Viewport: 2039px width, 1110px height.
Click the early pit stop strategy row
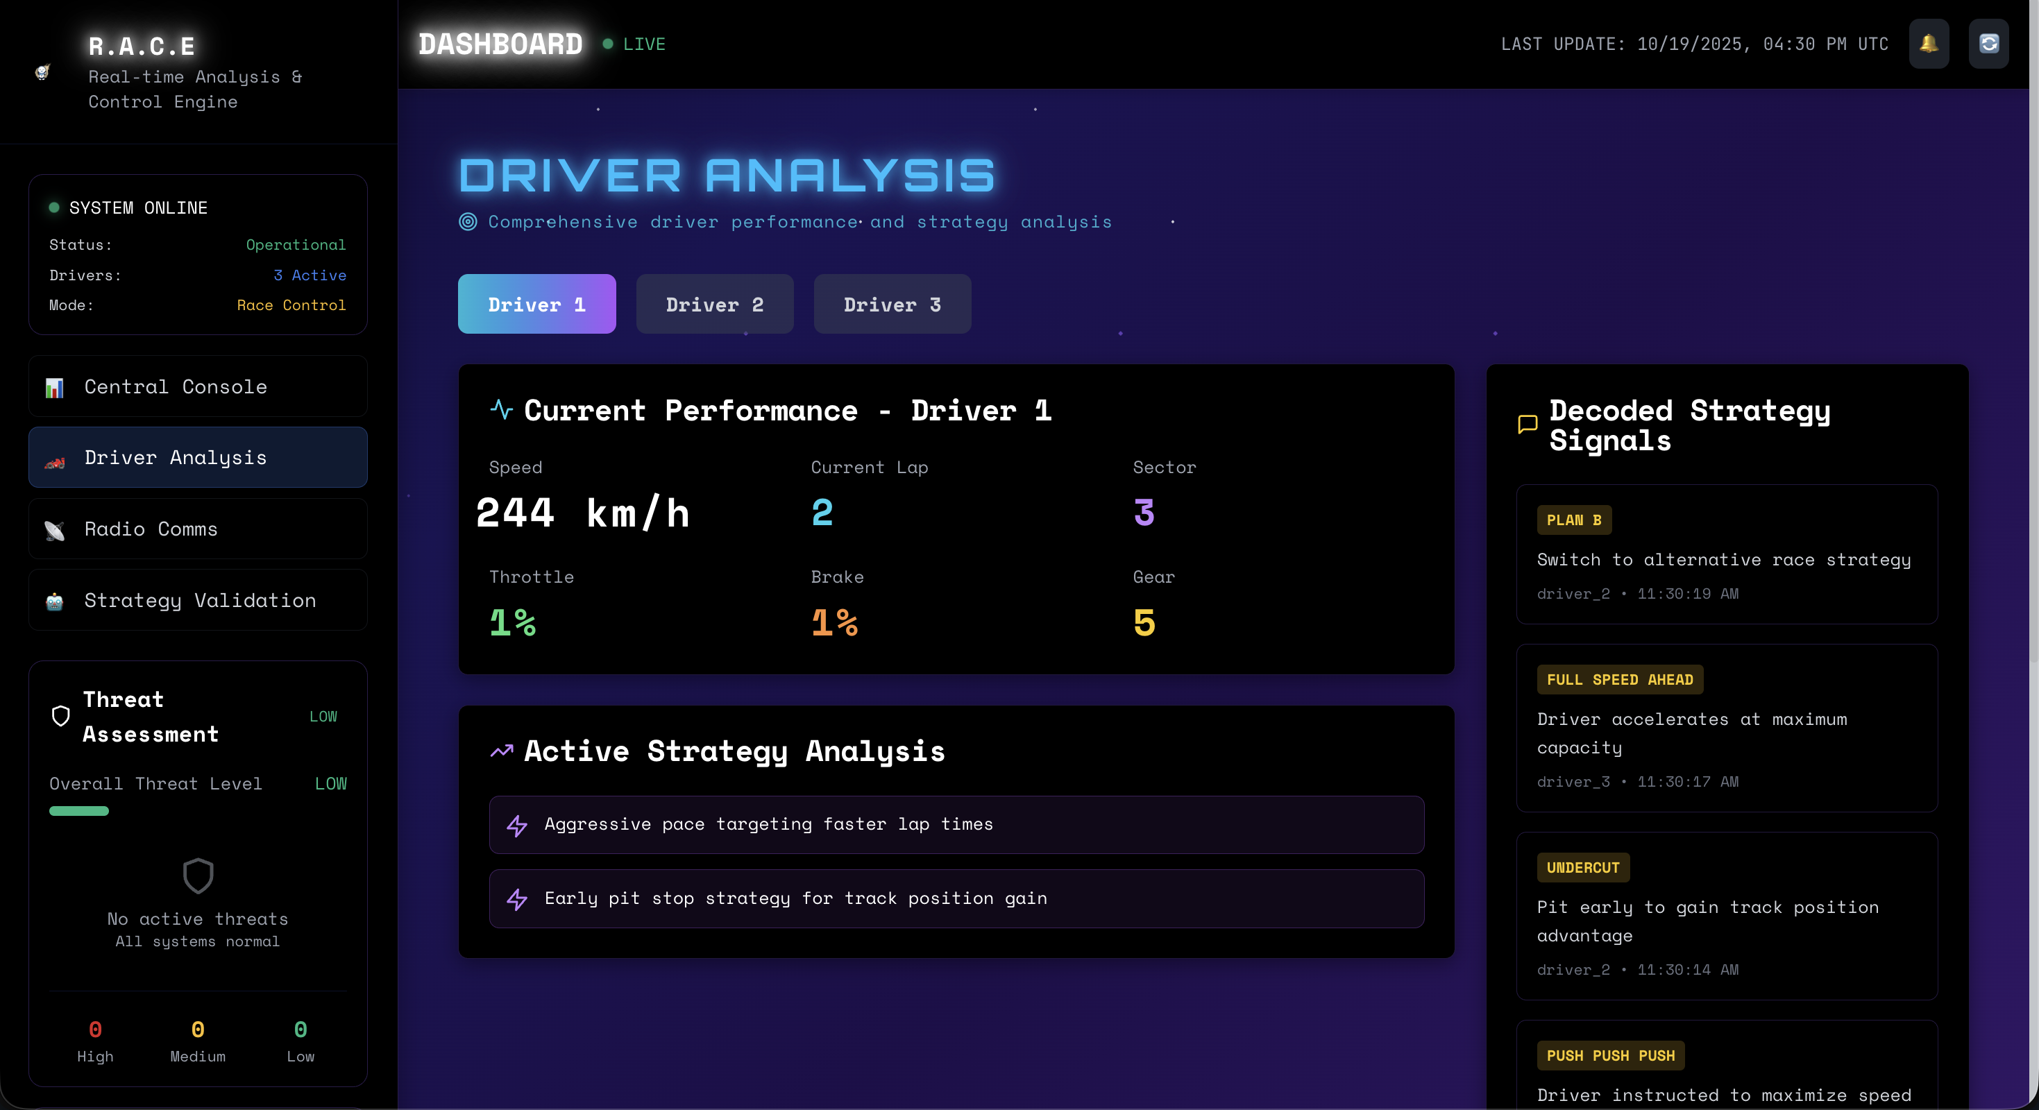click(x=956, y=899)
